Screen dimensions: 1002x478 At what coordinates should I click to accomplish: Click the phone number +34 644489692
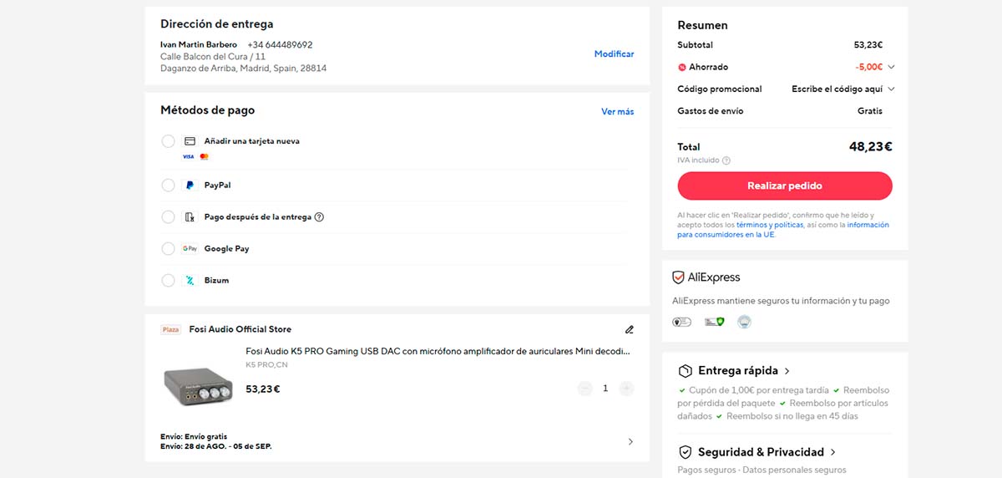280,45
